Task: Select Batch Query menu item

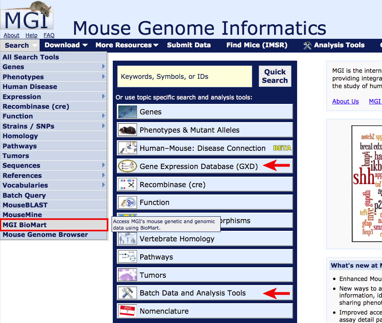Action: point(53,195)
